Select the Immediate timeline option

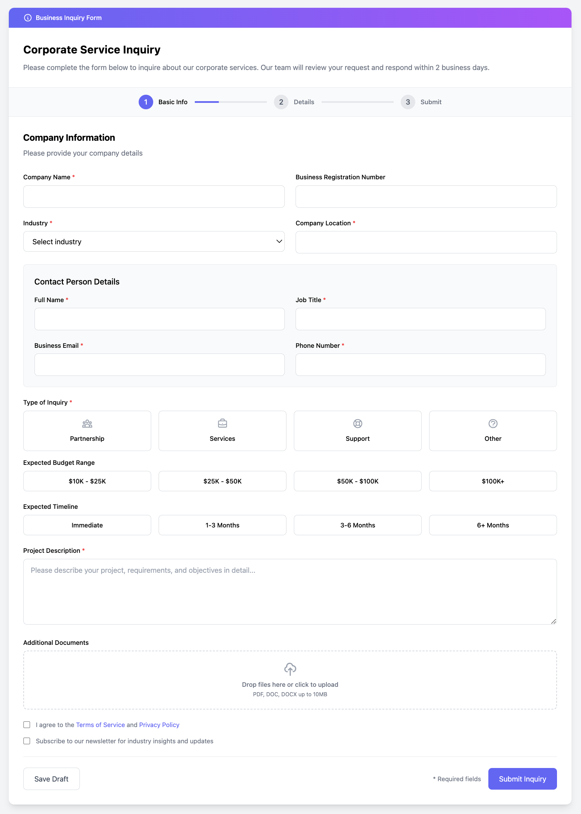87,525
